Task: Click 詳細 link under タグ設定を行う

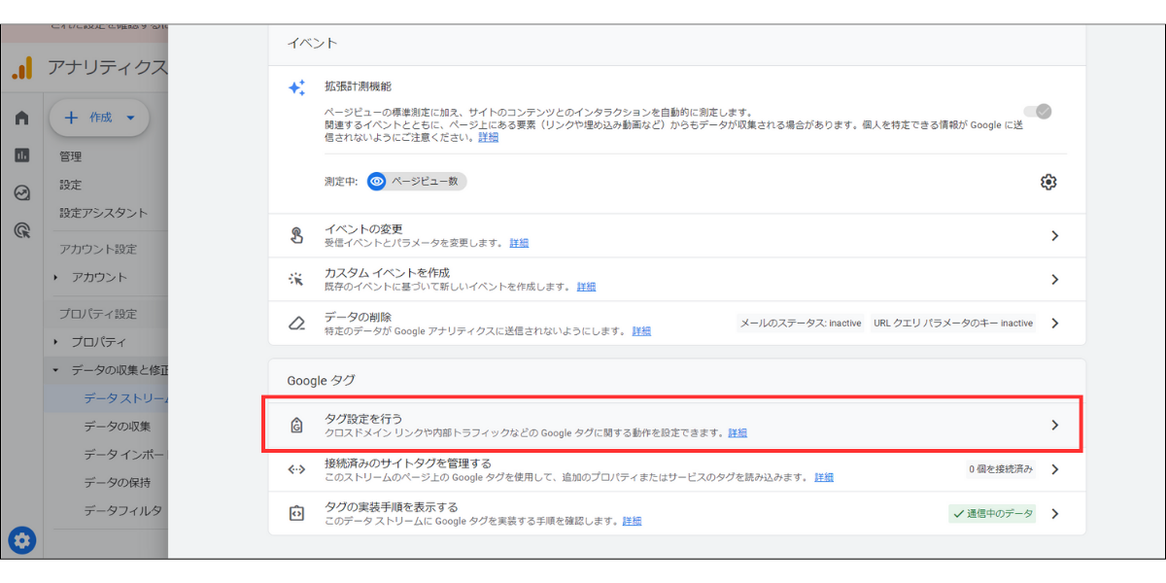Action: [x=737, y=432]
